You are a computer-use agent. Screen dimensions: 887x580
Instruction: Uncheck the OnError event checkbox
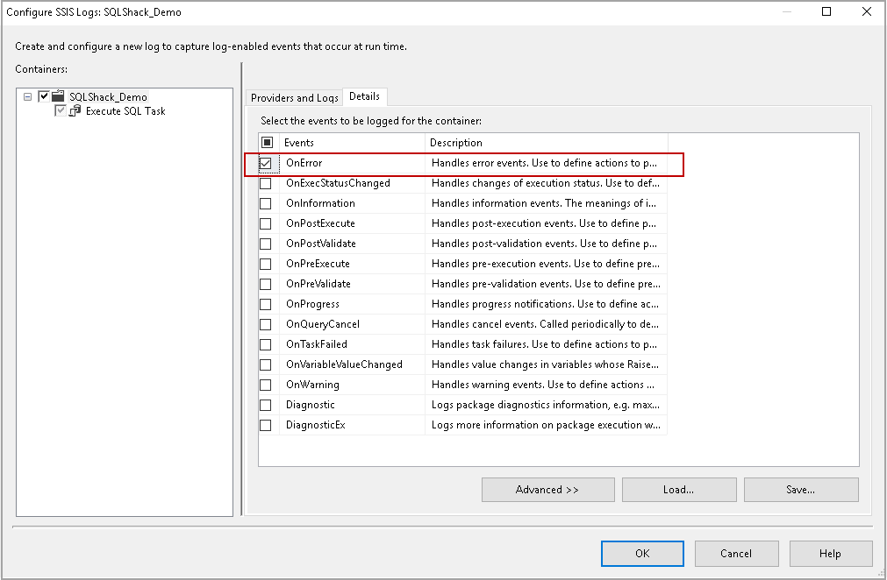pos(266,162)
